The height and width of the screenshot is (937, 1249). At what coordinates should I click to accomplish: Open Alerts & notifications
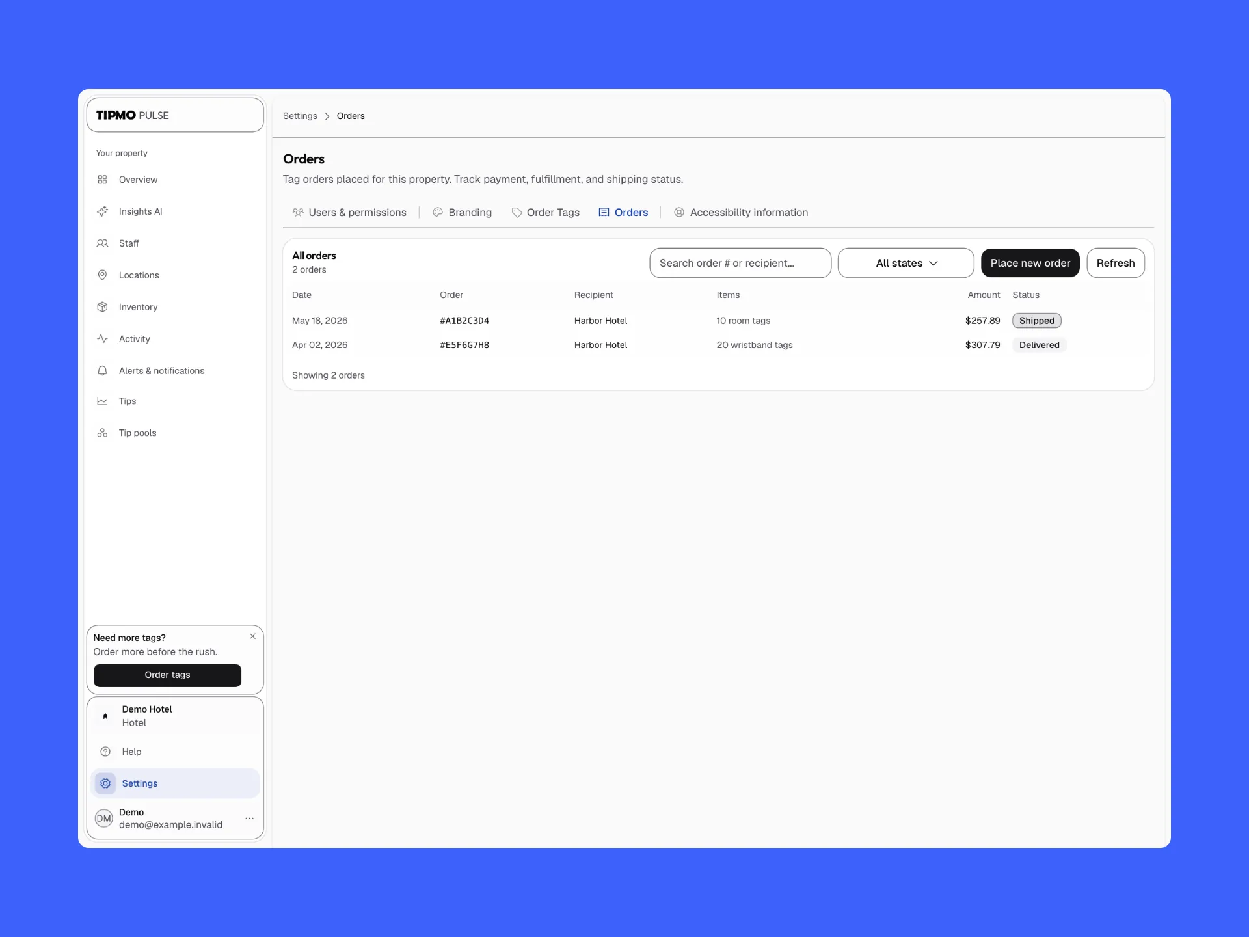pyautogui.click(x=174, y=371)
